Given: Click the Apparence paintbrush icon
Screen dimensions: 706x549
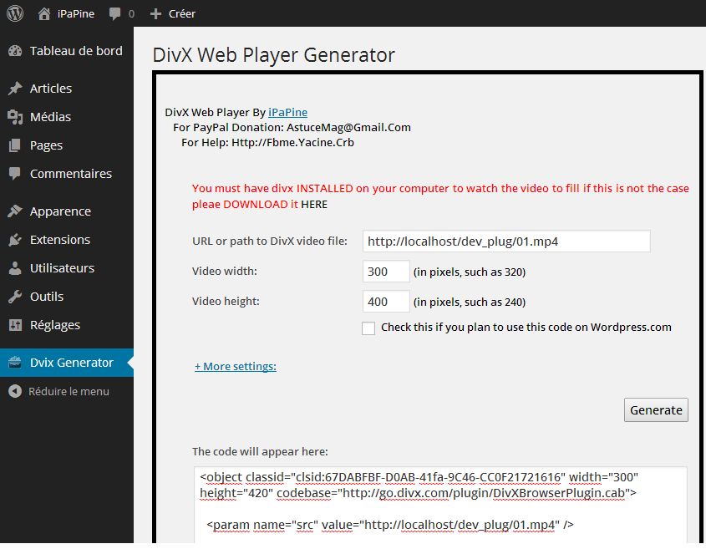Looking at the screenshot, I should coord(15,211).
